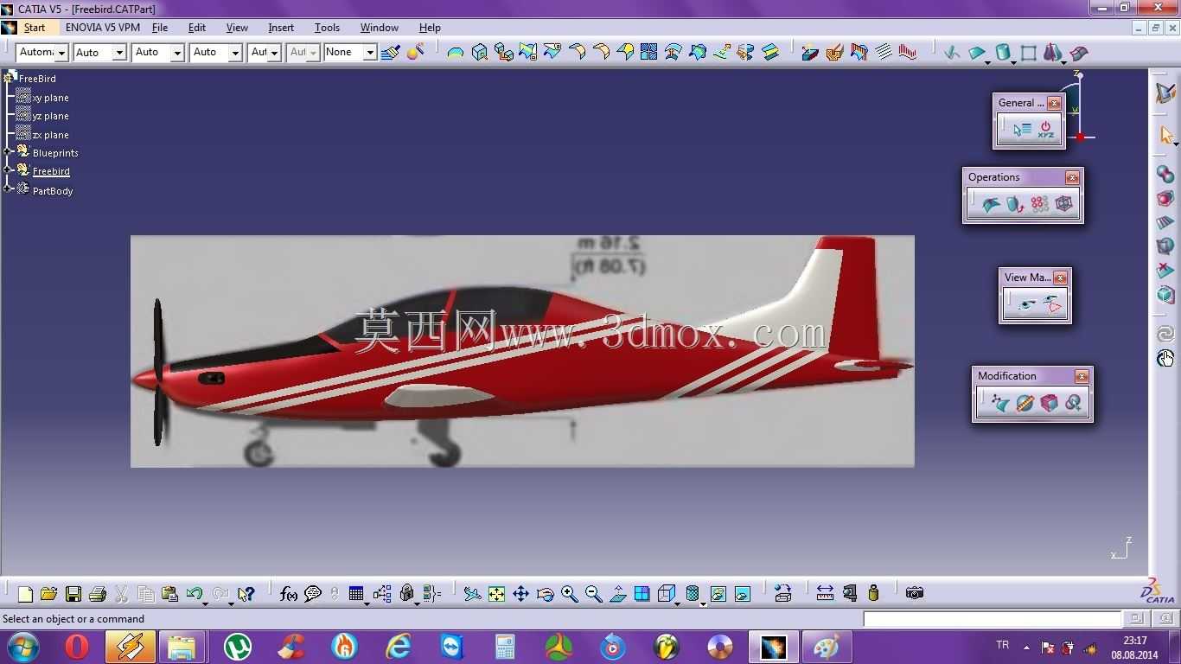Click the Fly mode airplane icon

[x=472, y=594]
